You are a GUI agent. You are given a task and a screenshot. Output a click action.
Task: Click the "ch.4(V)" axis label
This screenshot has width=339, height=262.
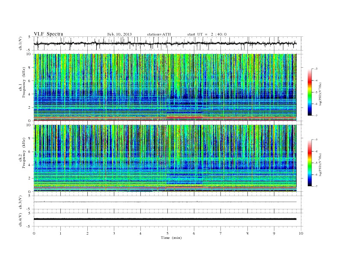[21, 220]
